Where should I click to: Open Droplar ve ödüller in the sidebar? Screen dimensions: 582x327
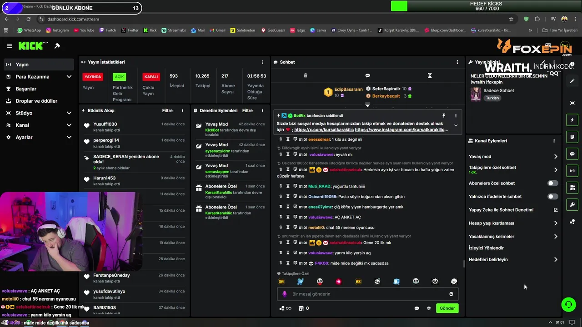(x=38, y=101)
